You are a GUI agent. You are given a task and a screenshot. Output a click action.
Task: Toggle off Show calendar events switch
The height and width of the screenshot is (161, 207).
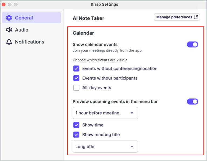point(192,44)
